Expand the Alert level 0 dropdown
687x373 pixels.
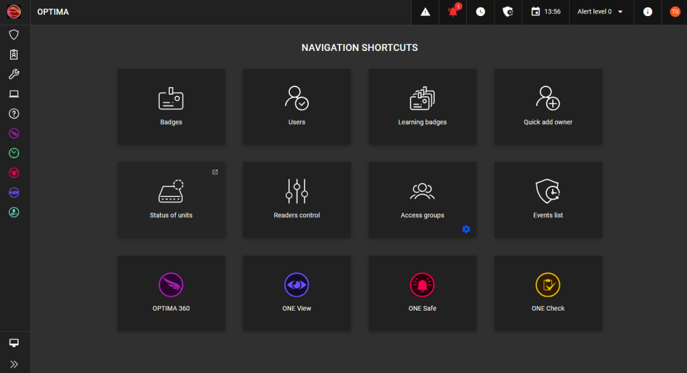click(600, 12)
